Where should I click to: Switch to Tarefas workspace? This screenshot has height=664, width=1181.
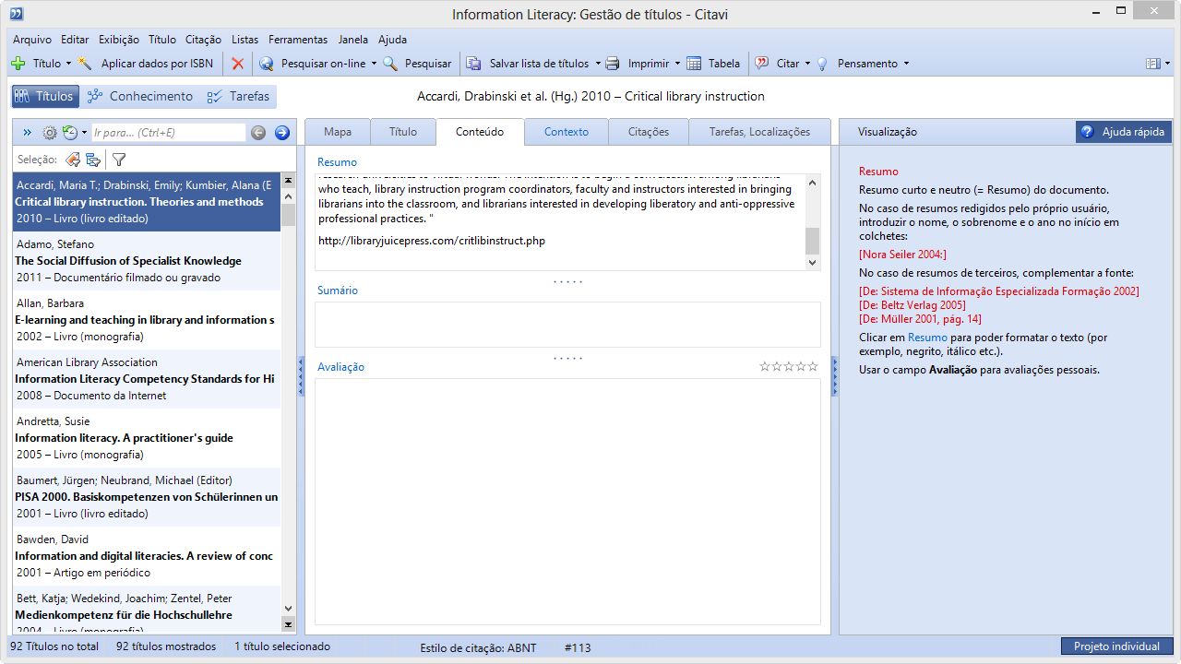(238, 96)
